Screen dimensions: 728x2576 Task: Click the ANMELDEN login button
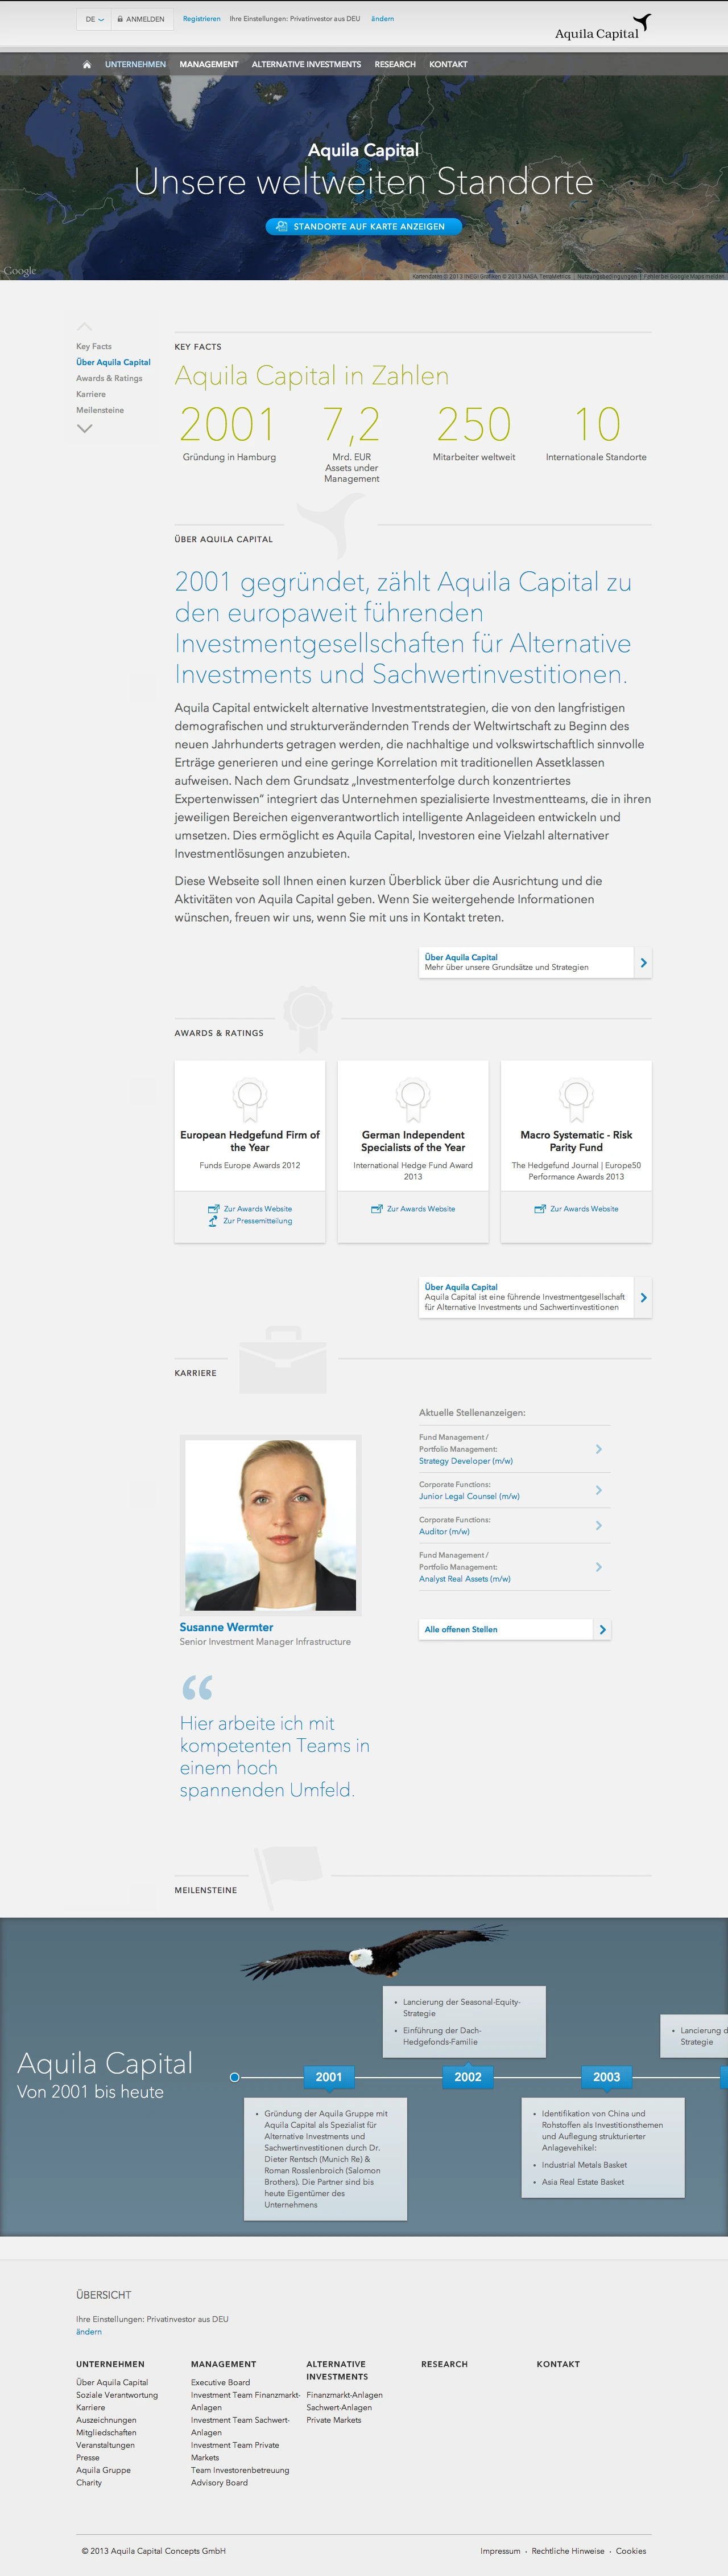[x=141, y=19]
